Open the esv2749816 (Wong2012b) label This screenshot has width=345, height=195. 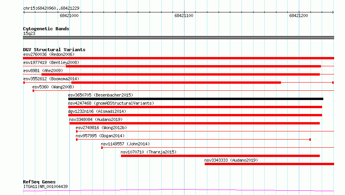101,128
